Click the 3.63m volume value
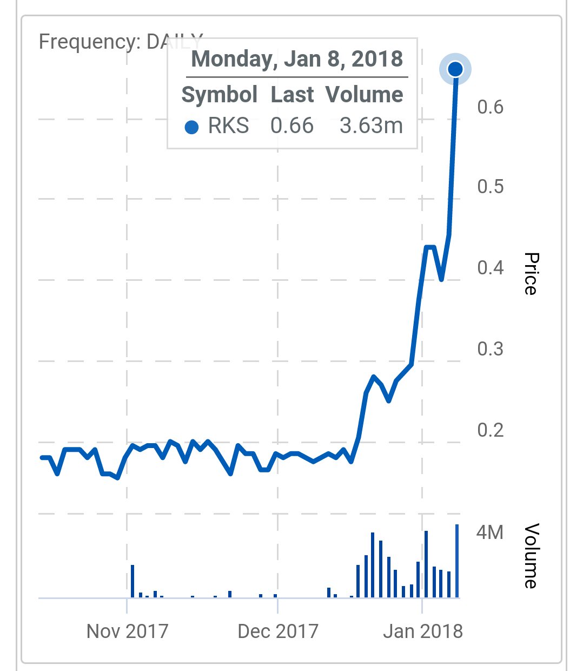Image resolution: width=583 pixels, height=671 pixels. pos(371,126)
